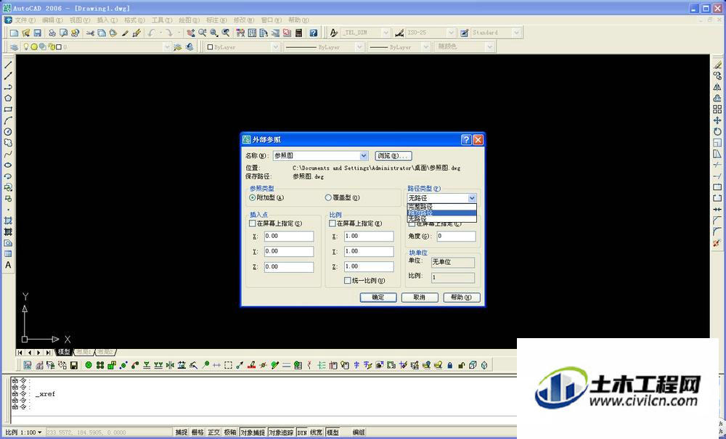Select the Circle tool in the Draw toolbar
This screenshot has height=439, width=726.
[8, 132]
